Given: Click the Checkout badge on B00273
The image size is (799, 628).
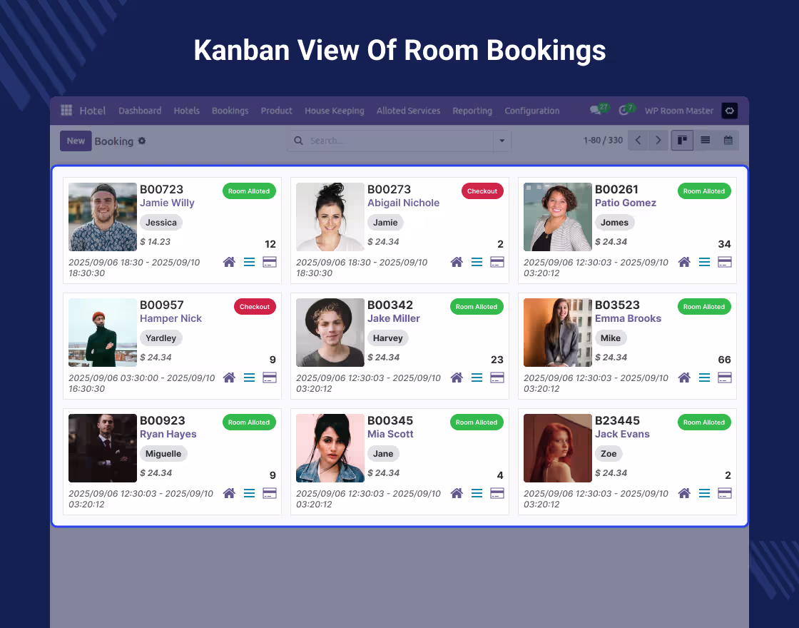Looking at the screenshot, I should tap(482, 191).
